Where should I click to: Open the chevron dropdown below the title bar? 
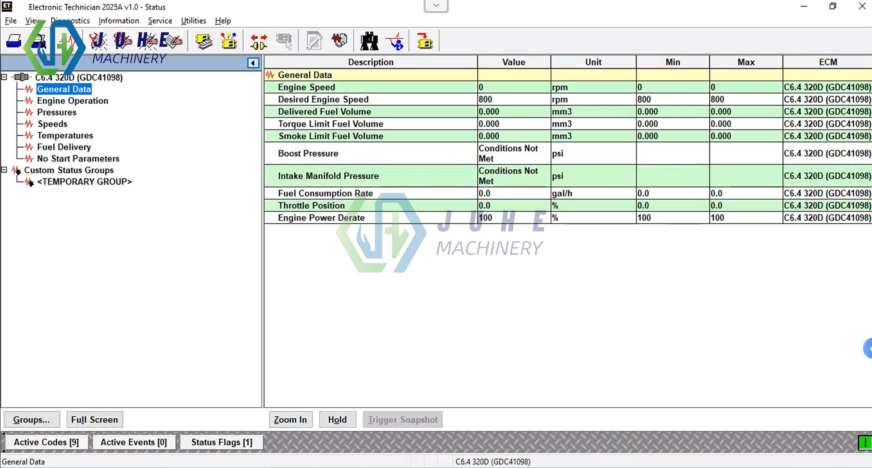(x=435, y=5)
